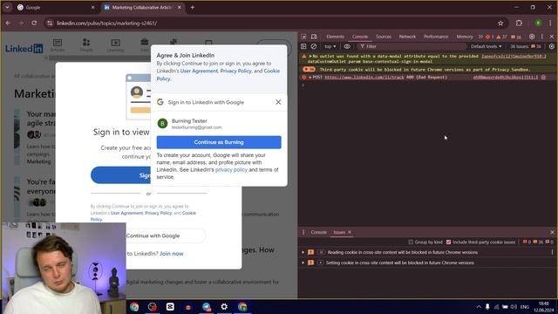Open Telegram from the taskbar
Viewport: 558px width, 314px height.
pyautogui.click(x=206, y=306)
